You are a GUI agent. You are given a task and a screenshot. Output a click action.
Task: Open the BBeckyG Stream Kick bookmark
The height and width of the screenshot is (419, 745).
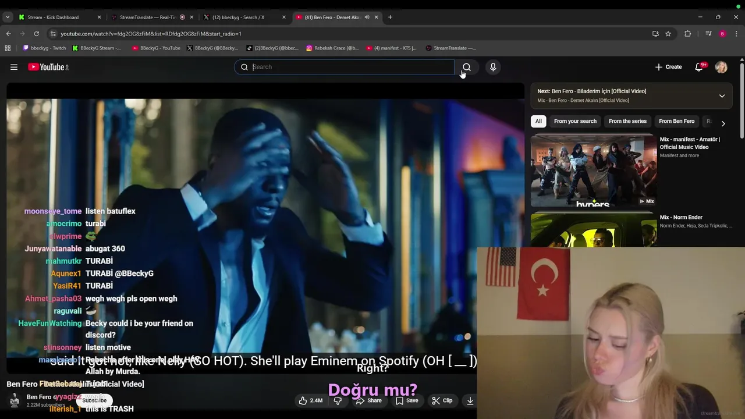[97, 48]
